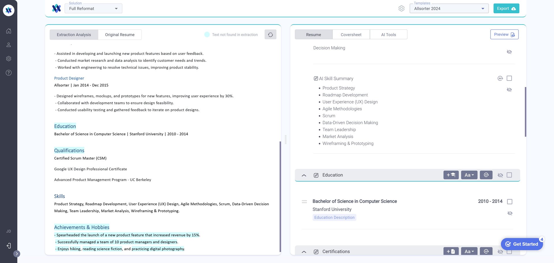Open the Certifications text case Aa dropdown

coord(469,251)
